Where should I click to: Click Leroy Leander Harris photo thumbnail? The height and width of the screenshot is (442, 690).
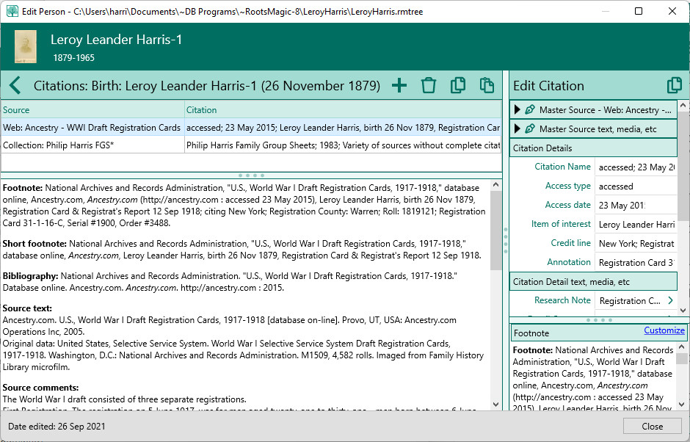pos(26,47)
